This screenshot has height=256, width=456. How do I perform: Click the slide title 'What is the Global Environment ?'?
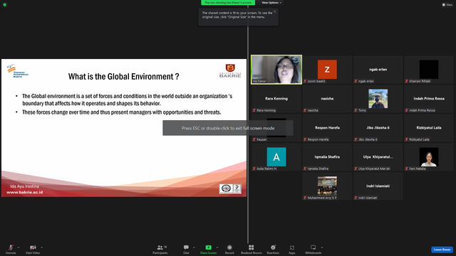[x=123, y=77]
